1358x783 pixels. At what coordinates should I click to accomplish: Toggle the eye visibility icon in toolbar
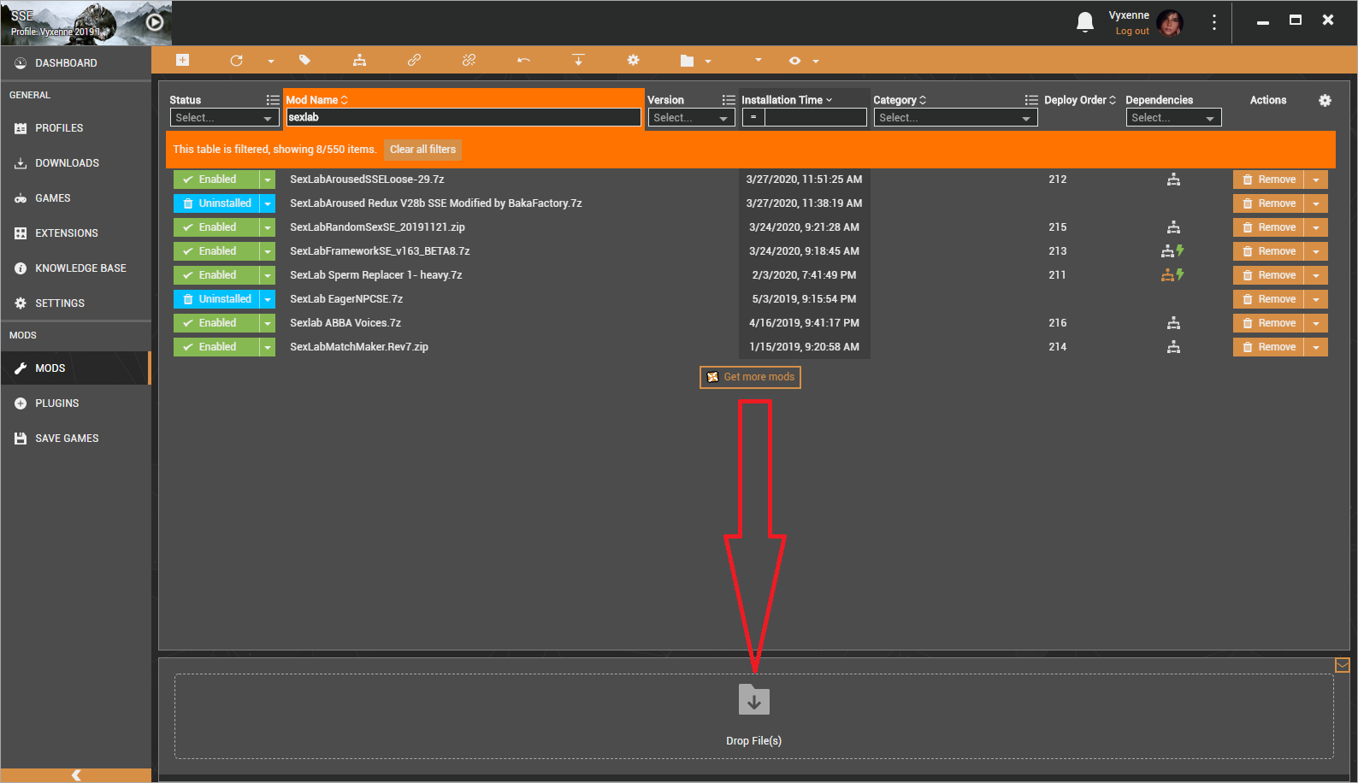tap(795, 61)
